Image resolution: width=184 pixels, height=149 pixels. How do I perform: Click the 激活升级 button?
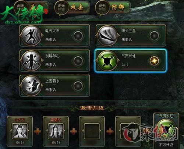[92, 108]
